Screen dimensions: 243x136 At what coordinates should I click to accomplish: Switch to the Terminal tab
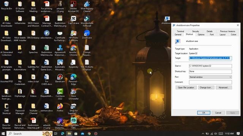pos(180,31)
